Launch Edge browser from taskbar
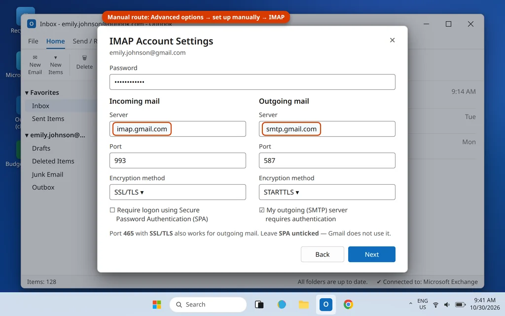Image resolution: width=505 pixels, height=316 pixels. [x=282, y=304]
